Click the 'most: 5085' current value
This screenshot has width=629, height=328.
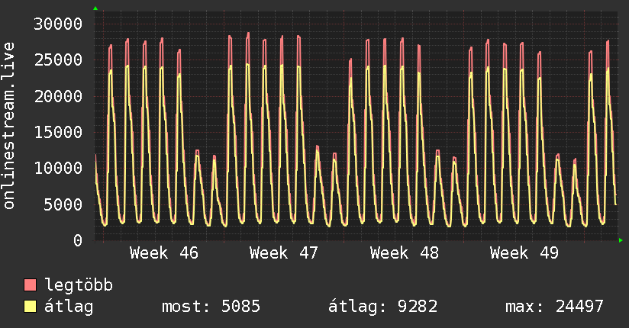[211, 307]
